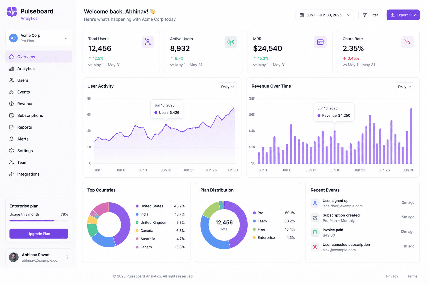Open the three-dot menu beside Abhinav Rawat
This screenshot has width=428, height=285.
click(x=67, y=257)
